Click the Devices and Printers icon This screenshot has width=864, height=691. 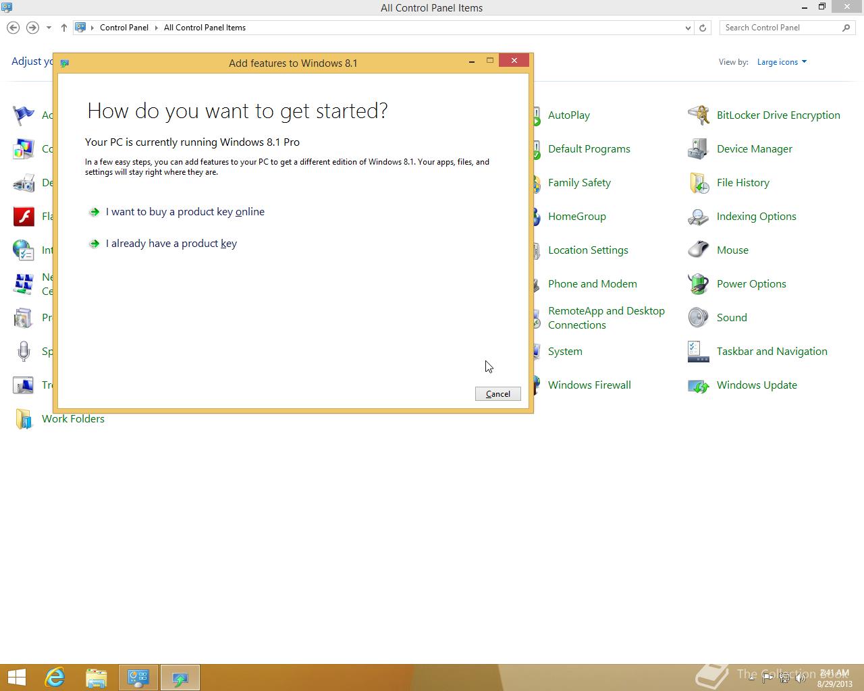point(24,183)
